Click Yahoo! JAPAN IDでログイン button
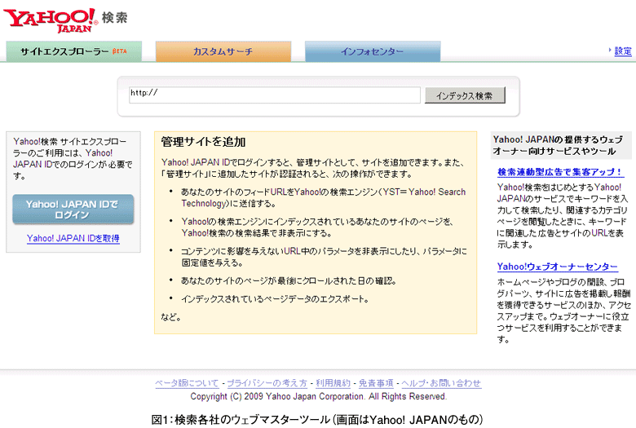636x428 pixels. click(73, 210)
